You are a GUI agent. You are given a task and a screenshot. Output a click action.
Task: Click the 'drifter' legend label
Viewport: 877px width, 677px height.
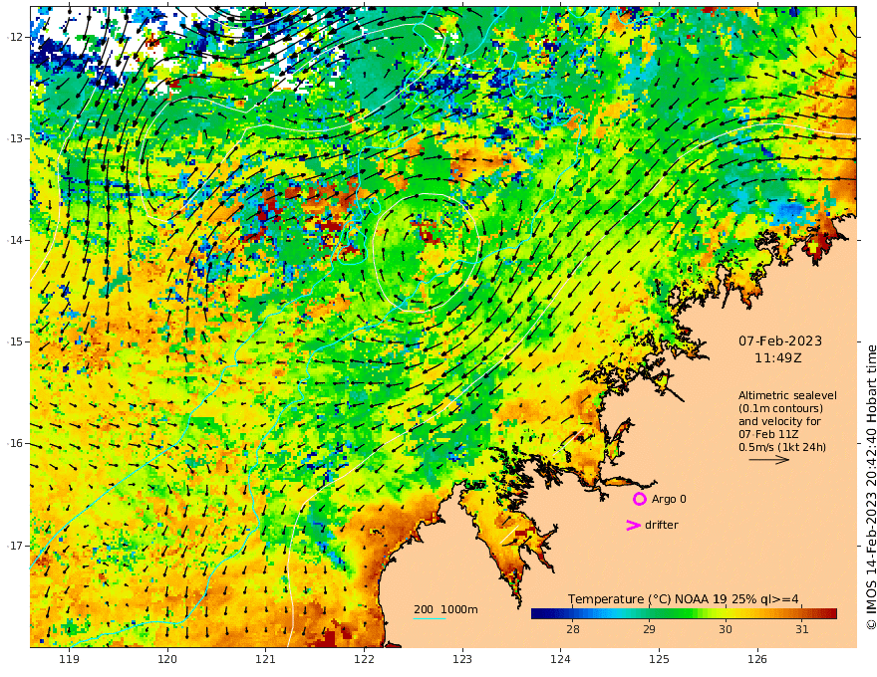662,525
